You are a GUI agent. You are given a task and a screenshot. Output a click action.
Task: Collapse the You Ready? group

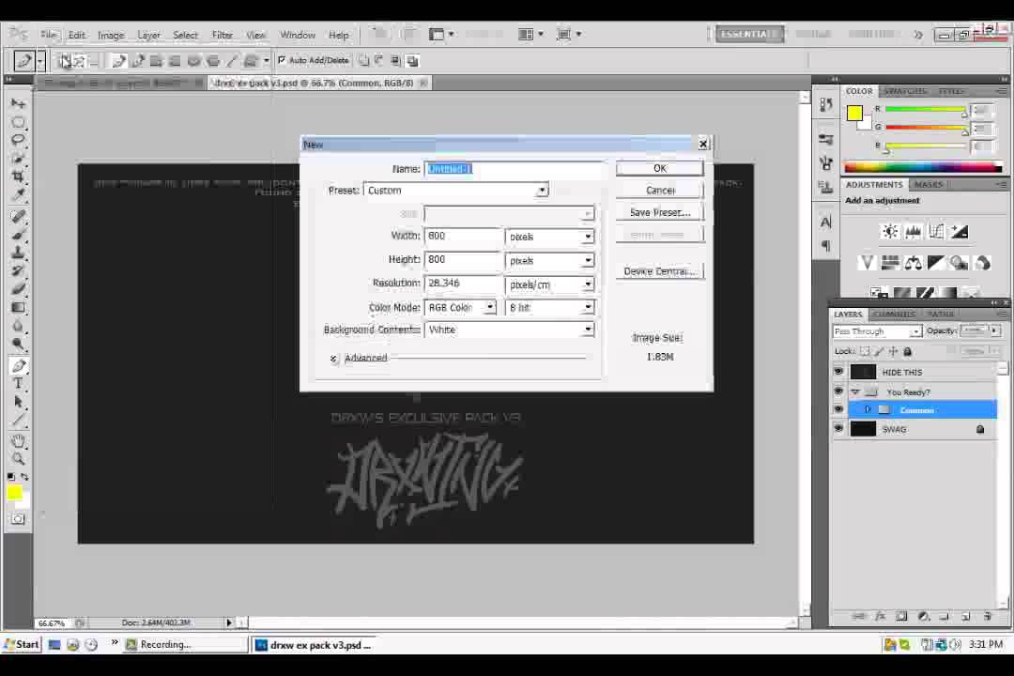pos(855,392)
